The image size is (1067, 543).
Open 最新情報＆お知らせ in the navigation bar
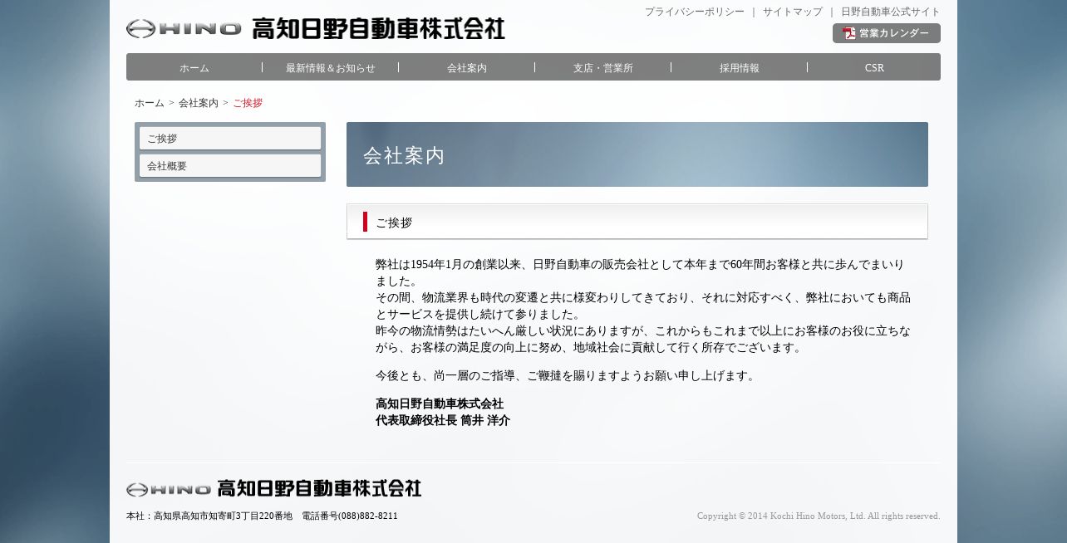[x=331, y=68]
